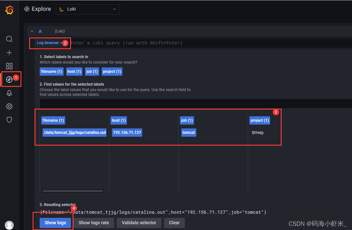352x230 pixels.
Task: Open the Server Admin shield icon
Action: tap(9, 120)
